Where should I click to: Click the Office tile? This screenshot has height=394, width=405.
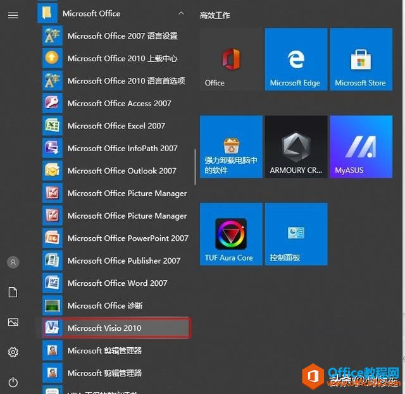click(x=231, y=59)
